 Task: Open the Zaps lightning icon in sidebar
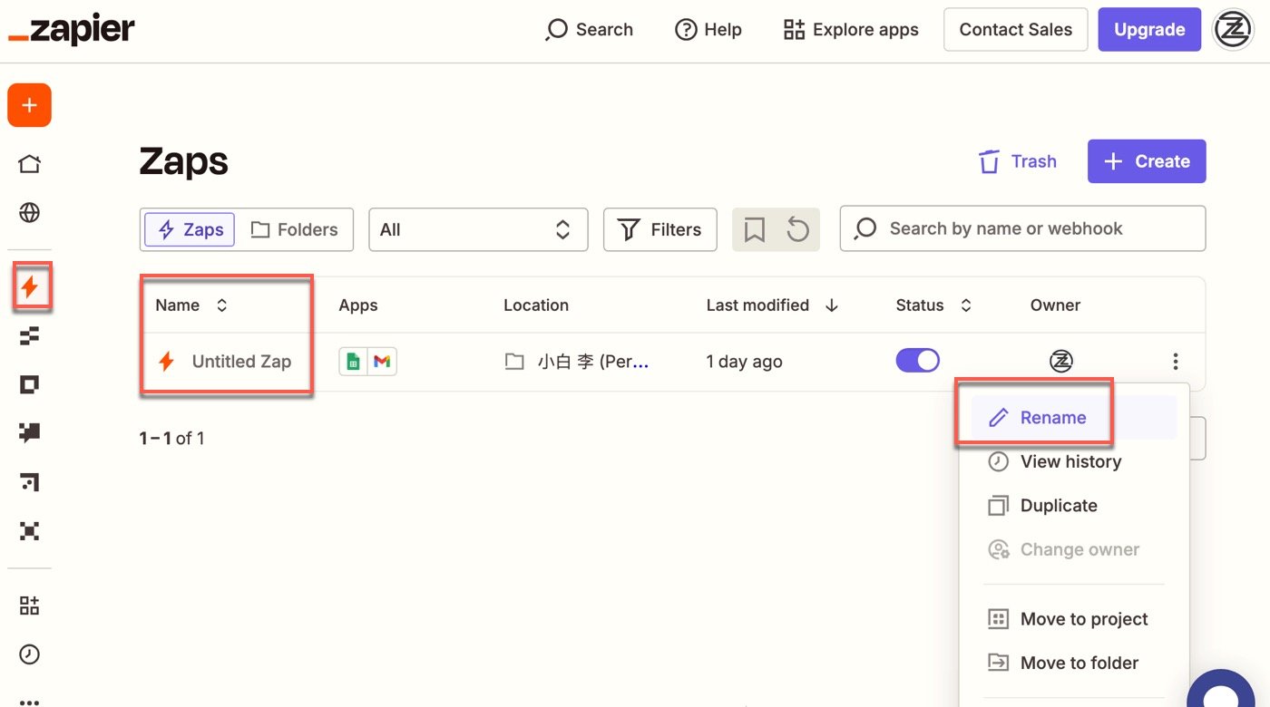[x=30, y=287]
